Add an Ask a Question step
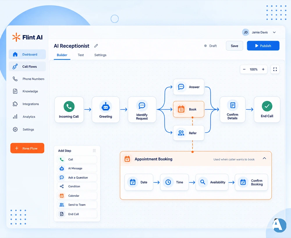Screen dimensions: 291x238 click(x=77, y=178)
